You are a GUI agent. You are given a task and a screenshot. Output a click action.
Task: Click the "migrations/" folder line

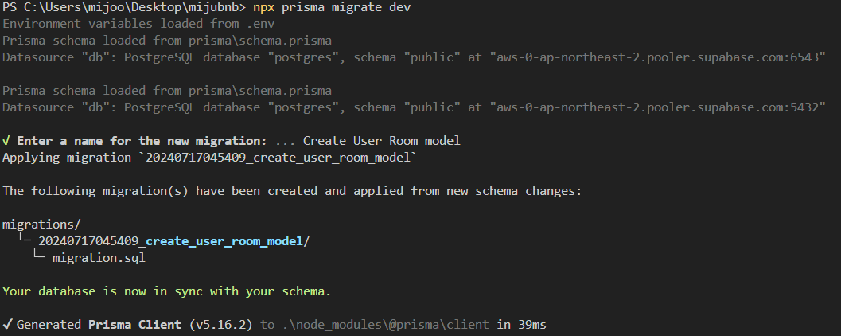pos(41,225)
